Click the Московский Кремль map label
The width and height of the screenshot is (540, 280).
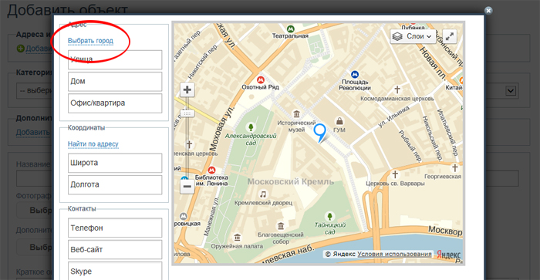click(x=291, y=181)
